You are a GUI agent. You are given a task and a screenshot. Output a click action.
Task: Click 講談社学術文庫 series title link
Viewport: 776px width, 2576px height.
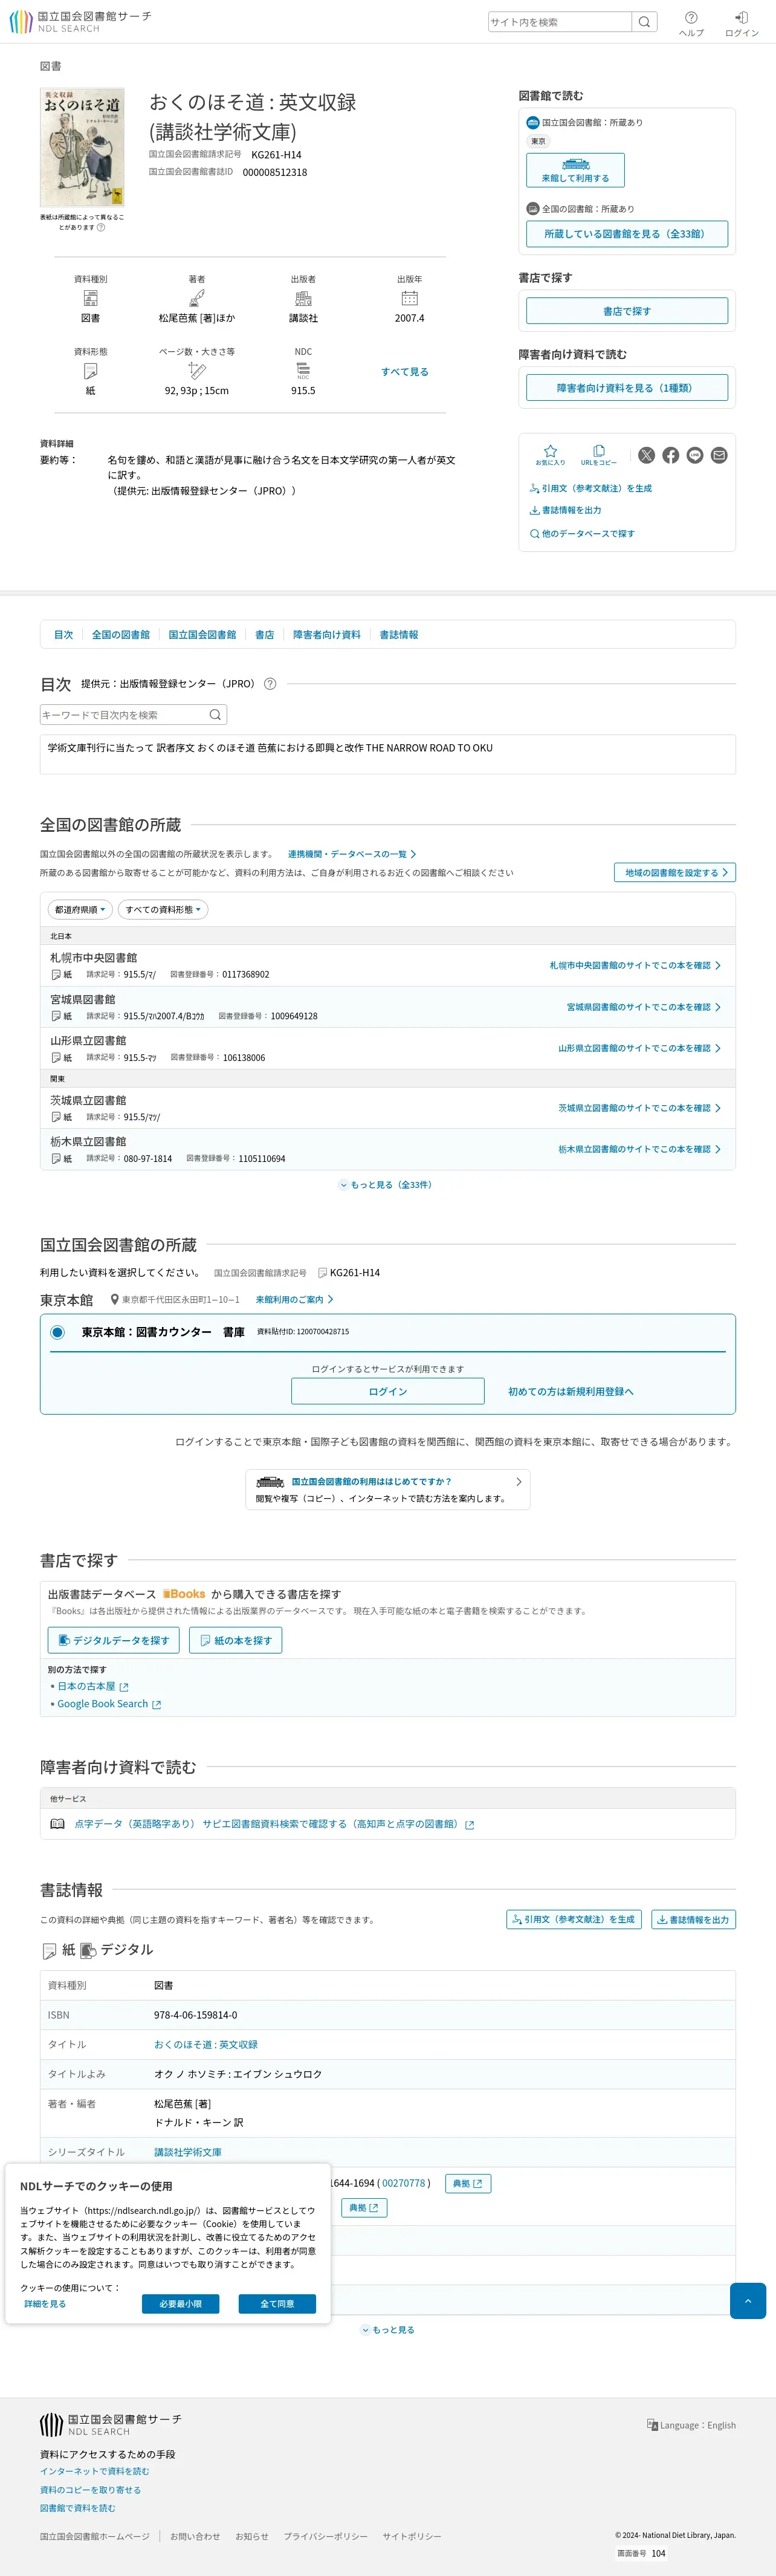[x=188, y=2152]
